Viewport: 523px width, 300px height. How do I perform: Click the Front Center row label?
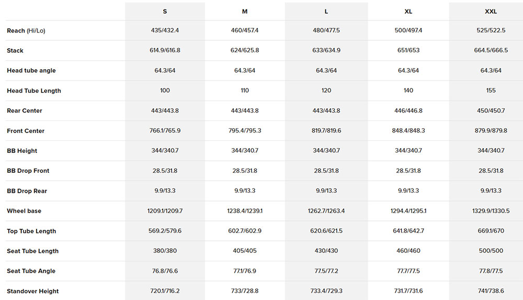pos(26,131)
